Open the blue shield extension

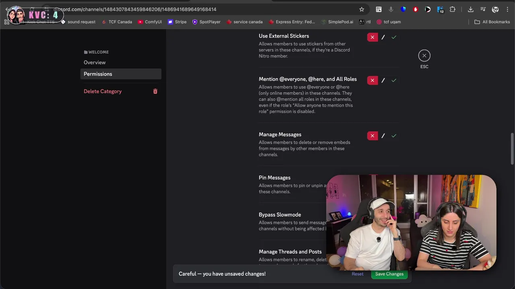pos(403,9)
